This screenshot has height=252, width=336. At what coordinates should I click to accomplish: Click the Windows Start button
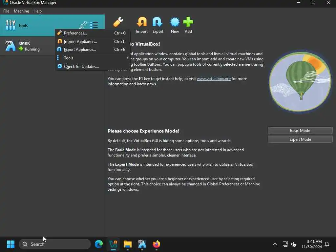point(10,244)
